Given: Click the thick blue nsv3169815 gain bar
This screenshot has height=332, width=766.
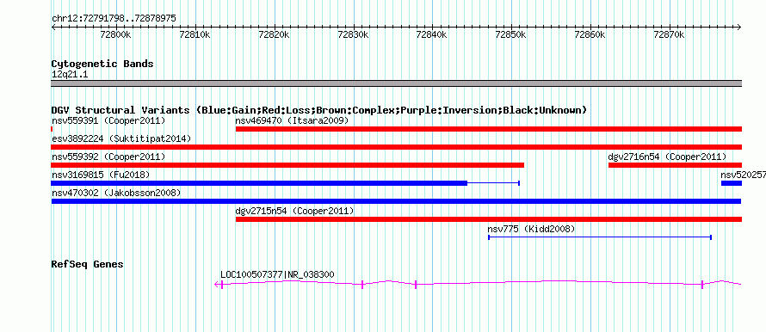Looking at the screenshot, I should 259,183.
